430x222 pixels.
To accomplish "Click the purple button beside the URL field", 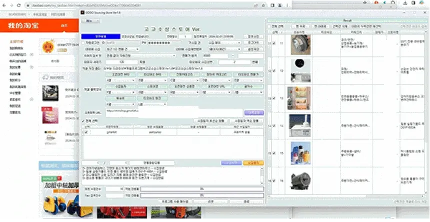I will pyautogui.click(x=254, y=113).
